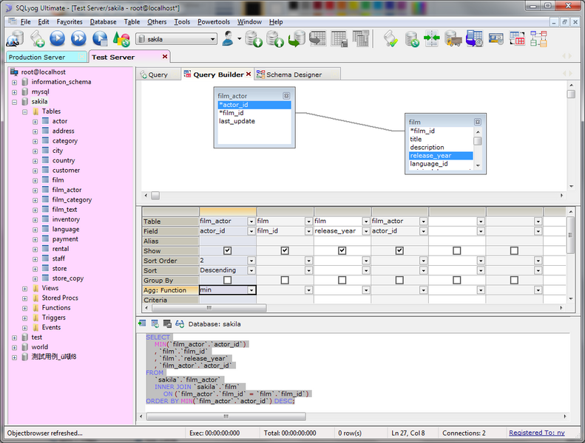Click the Migration truck toolbar icon

(x=453, y=38)
